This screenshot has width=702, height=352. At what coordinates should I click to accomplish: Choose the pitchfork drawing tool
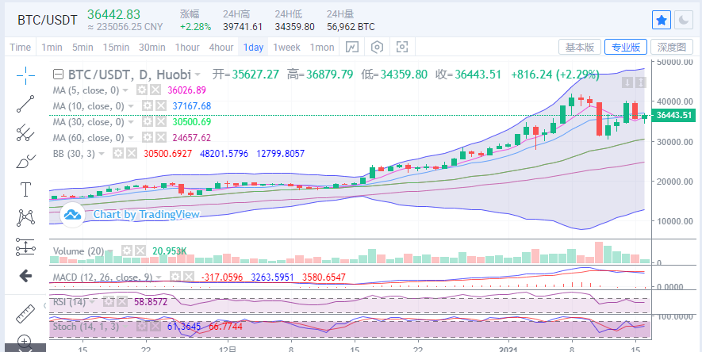click(x=25, y=132)
